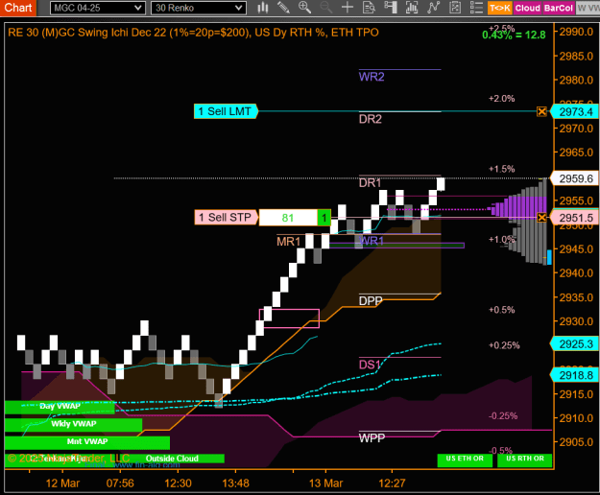Image resolution: width=600 pixels, height=495 pixels.
Task: Click the 1 Sell STP order label
Action: 227,218
